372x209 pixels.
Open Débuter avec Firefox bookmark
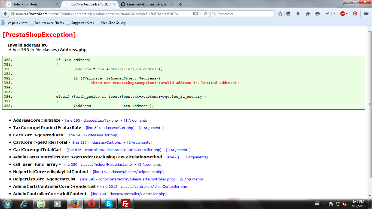47,23
